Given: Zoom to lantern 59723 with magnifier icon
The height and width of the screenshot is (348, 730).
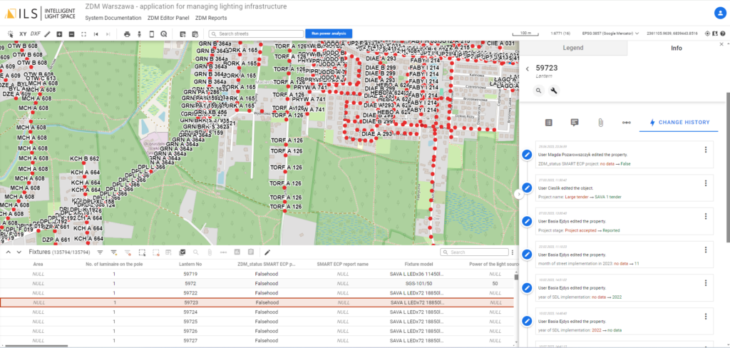Looking at the screenshot, I should (x=539, y=91).
